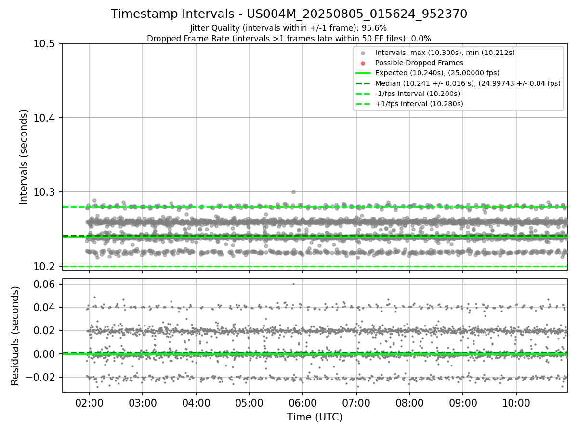The image size is (578, 434).
Task: Click legend entry '+1/fps Interval (10.280s)'
Action: 419,104
